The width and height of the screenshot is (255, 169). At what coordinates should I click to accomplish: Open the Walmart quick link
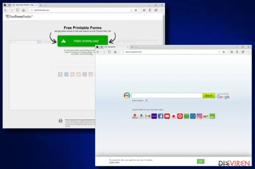[193, 116]
